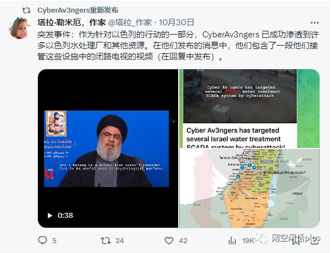Play the 0:38 video
The height and width of the screenshot is (253, 331).
[50, 216]
